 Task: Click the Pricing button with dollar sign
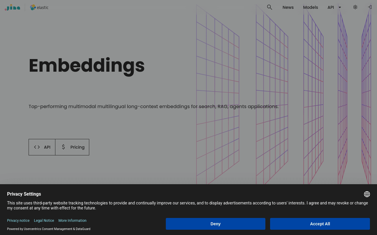tap(72, 147)
